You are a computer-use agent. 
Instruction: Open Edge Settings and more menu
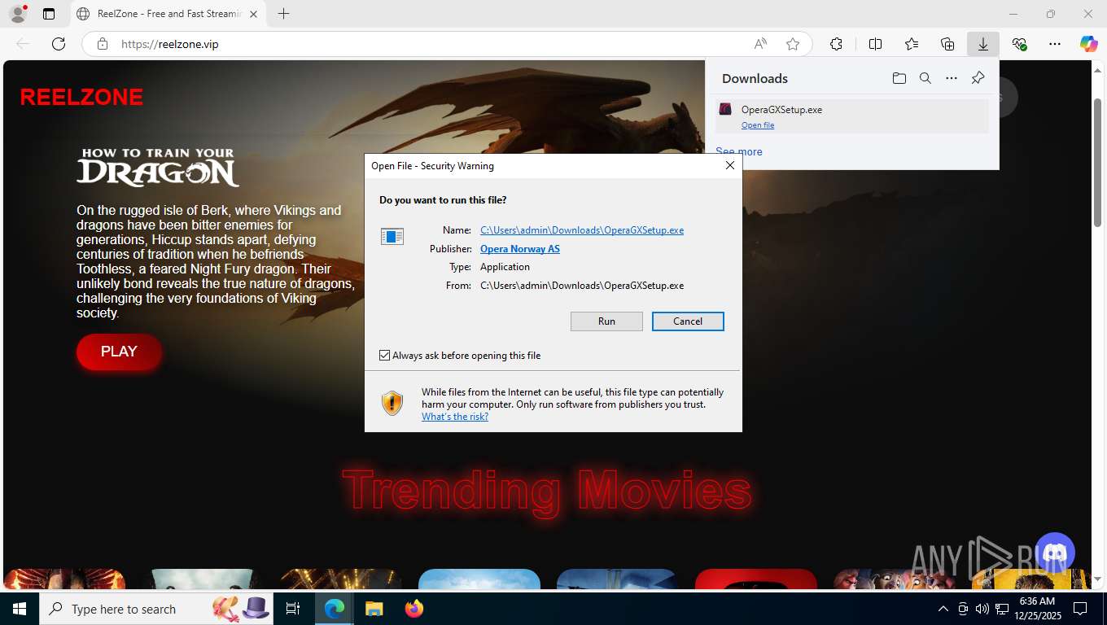click(1055, 44)
